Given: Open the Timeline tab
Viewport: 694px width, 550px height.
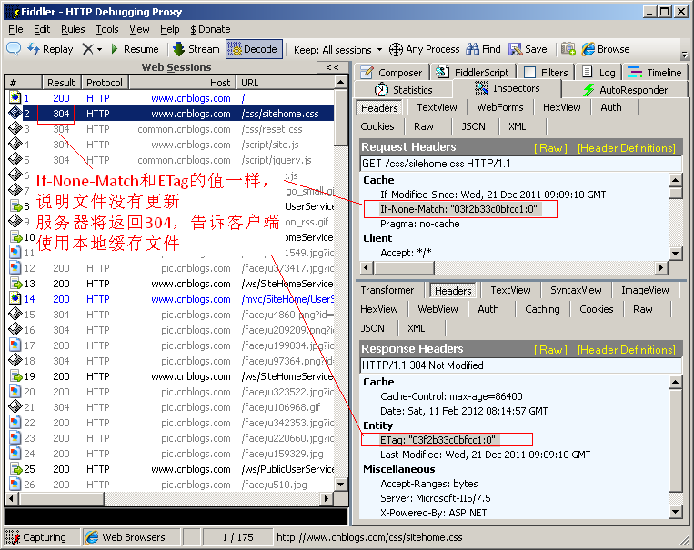Looking at the screenshot, I should (655, 72).
